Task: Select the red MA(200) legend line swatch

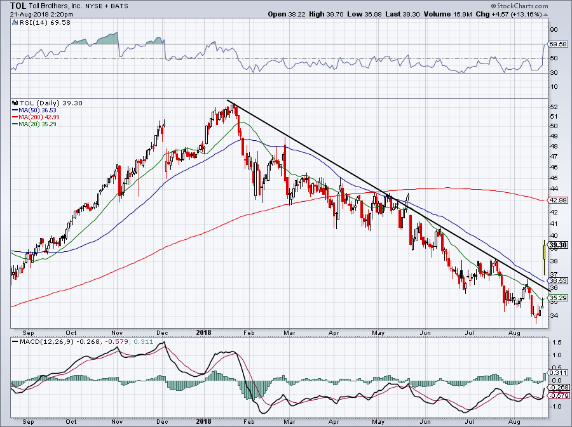Action: pos(15,117)
